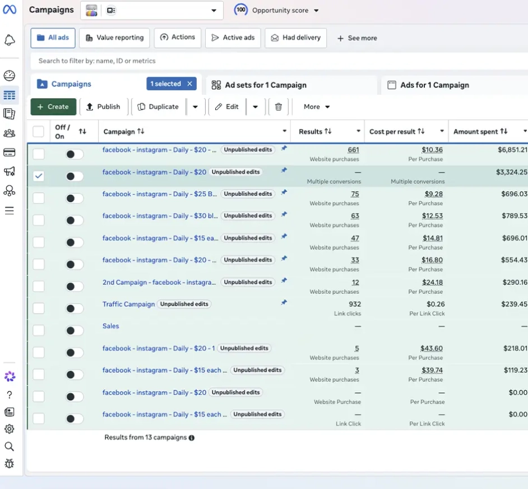Switch to the Had delivery view
Image resolution: width=528 pixels, height=489 pixels.
(295, 38)
